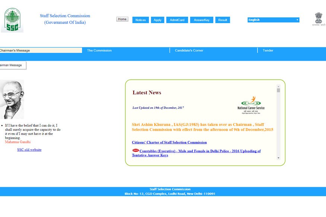Click the Home button
This screenshot has width=326, height=217.
point(122,19)
